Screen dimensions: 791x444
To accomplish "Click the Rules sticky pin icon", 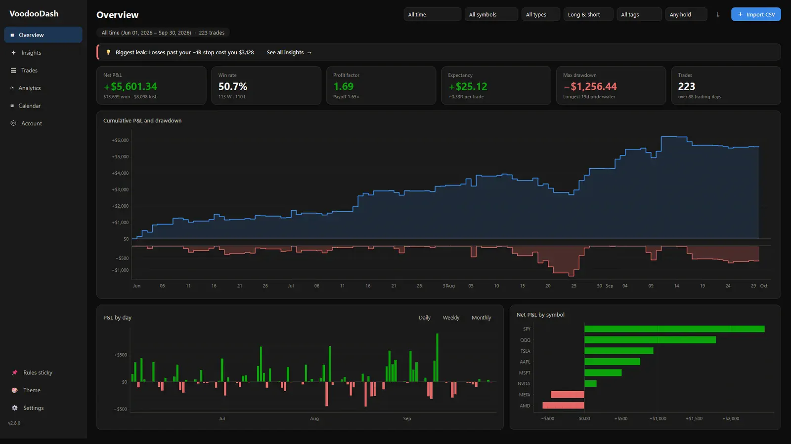I will [x=14, y=372].
